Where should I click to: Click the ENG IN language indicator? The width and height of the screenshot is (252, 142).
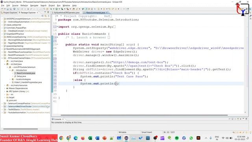217,138
